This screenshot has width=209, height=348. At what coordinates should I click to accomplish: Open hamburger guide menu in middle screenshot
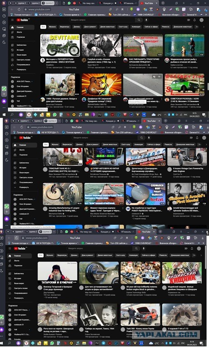15,138
